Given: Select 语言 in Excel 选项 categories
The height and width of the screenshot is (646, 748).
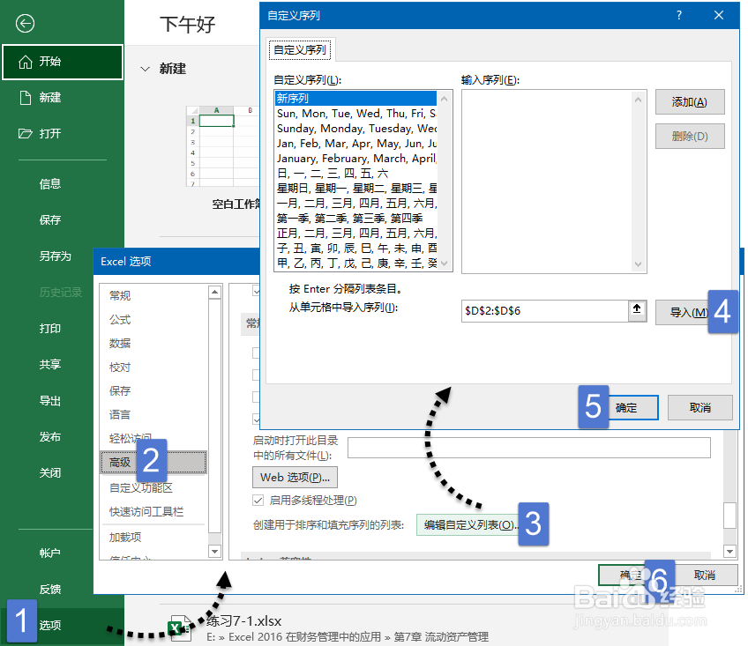Looking at the screenshot, I should pyautogui.click(x=120, y=415).
